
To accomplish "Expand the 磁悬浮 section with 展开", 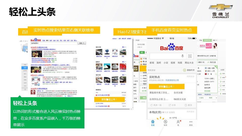I will [124, 62].
